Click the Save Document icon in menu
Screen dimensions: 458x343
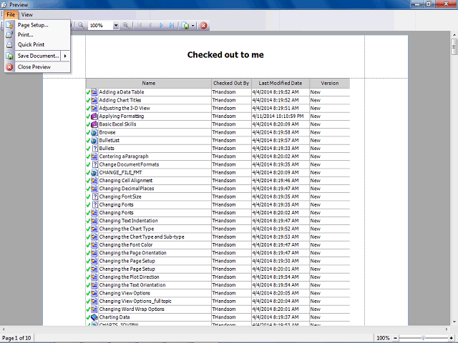tap(9, 56)
